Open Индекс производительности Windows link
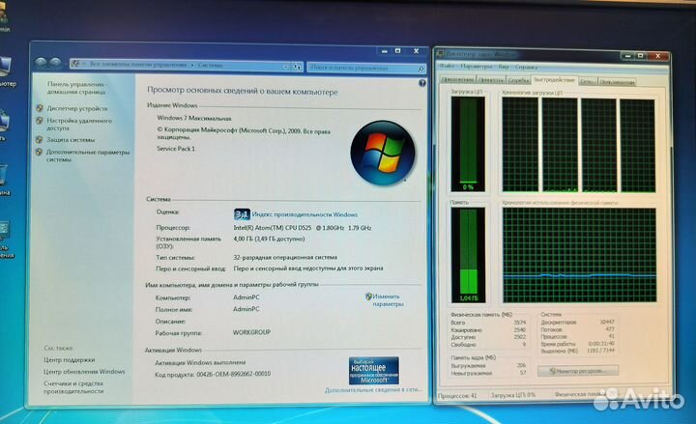 pos(305,214)
